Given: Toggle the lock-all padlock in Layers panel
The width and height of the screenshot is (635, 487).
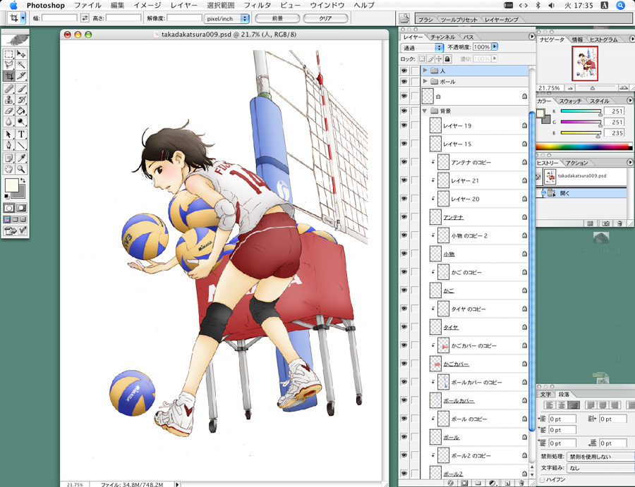Looking at the screenshot, I should (x=447, y=59).
